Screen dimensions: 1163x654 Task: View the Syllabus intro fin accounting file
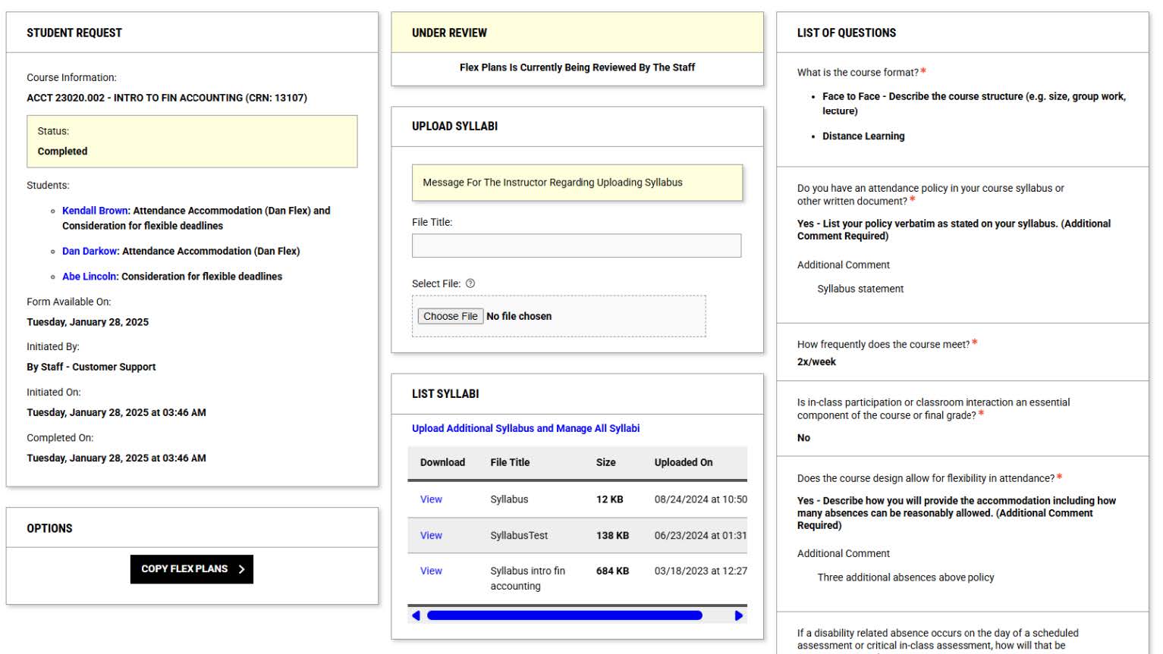pos(431,571)
